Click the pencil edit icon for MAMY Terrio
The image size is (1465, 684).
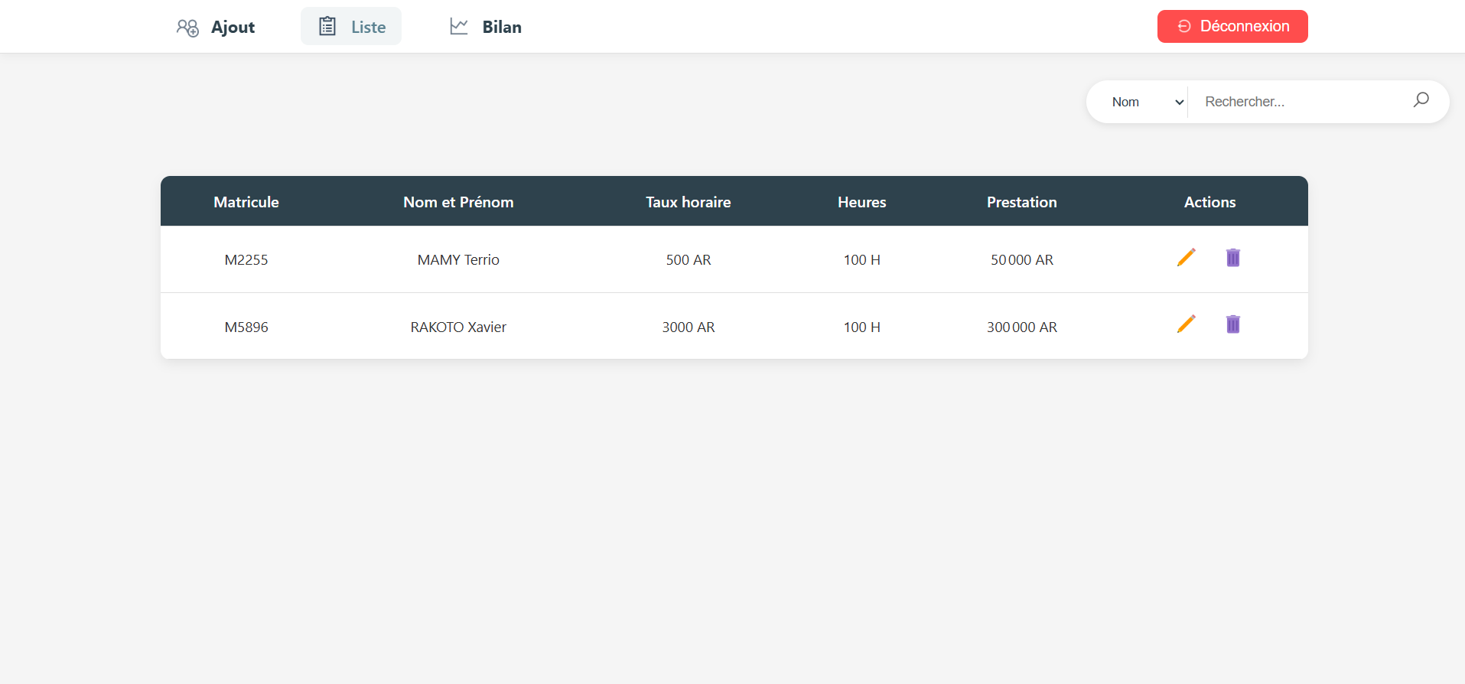click(x=1186, y=258)
